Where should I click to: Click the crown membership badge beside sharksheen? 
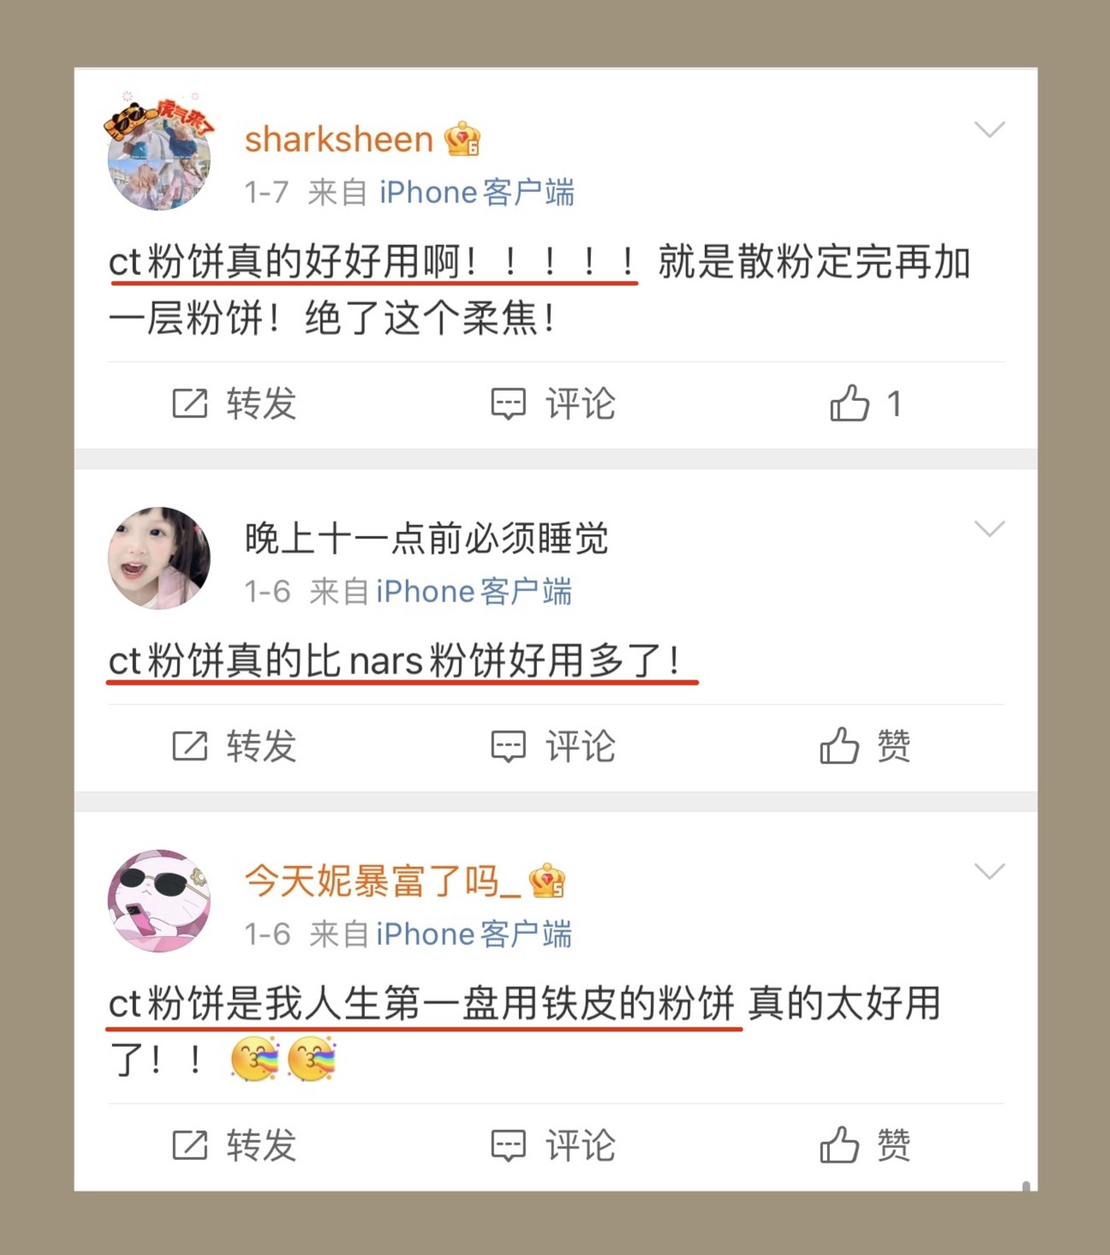462,139
